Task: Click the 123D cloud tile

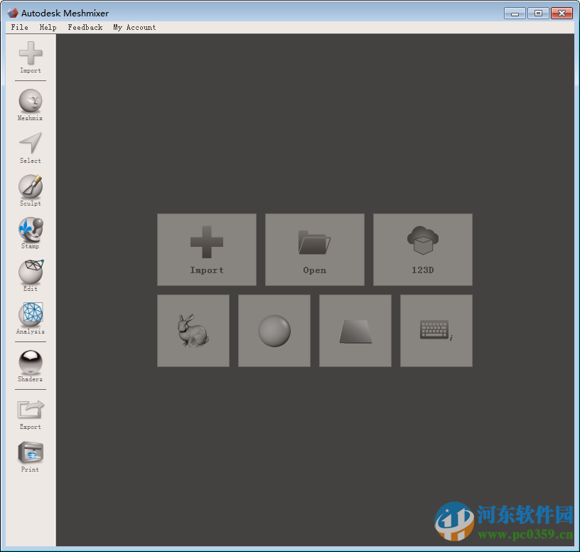Action: 423,250
